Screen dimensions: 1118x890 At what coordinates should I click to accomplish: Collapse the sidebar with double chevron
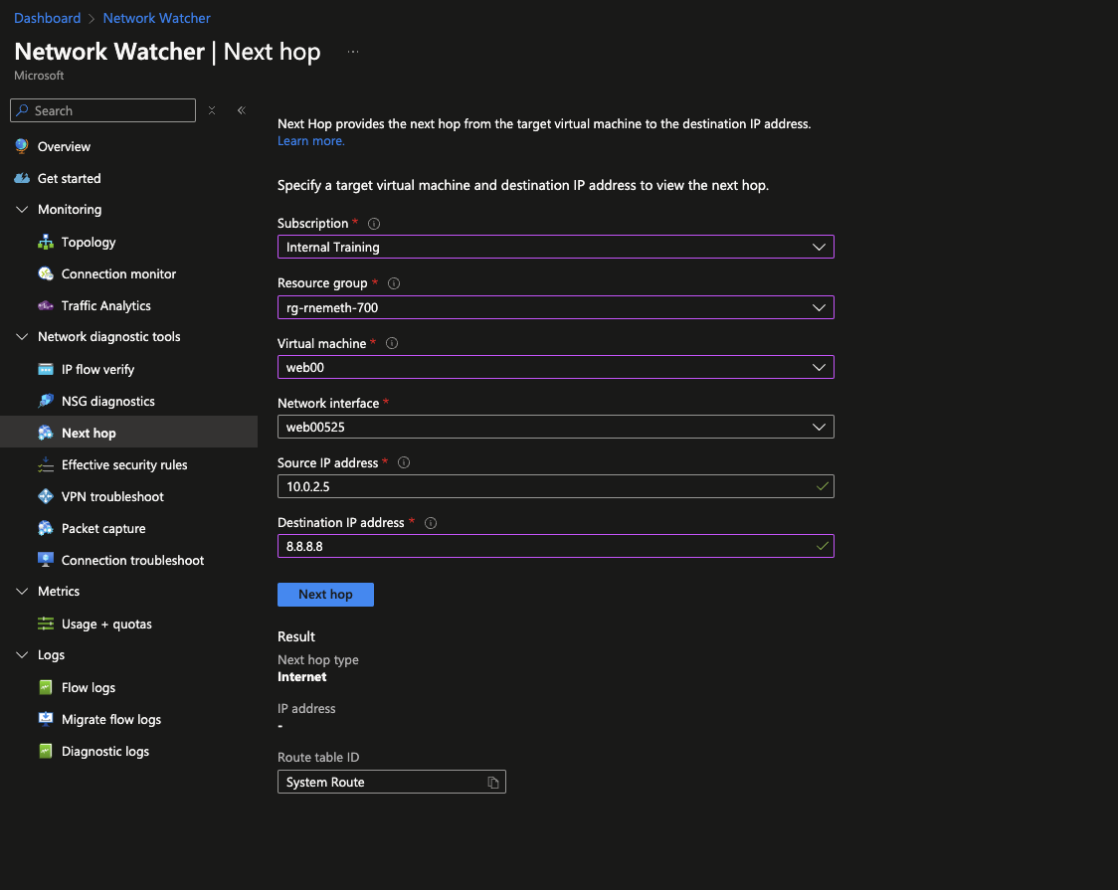(x=241, y=110)
